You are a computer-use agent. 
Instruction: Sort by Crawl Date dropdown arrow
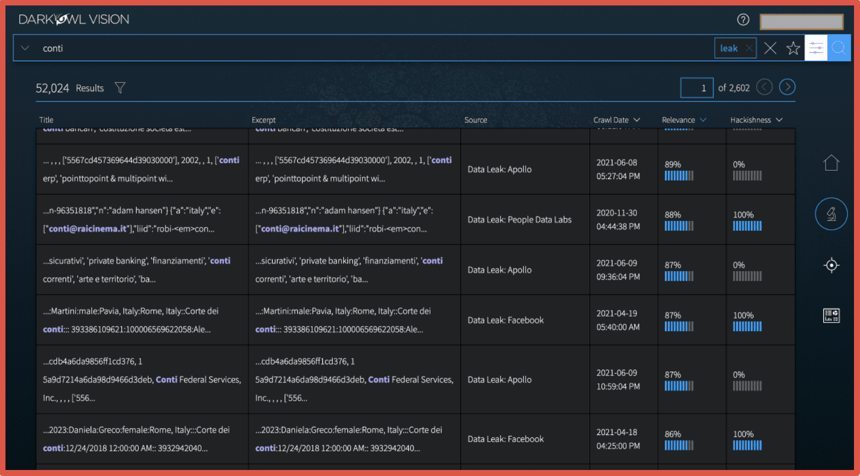pos(637,120)
